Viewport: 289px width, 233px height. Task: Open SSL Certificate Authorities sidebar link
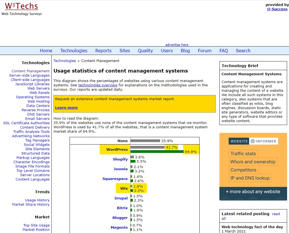26,123
